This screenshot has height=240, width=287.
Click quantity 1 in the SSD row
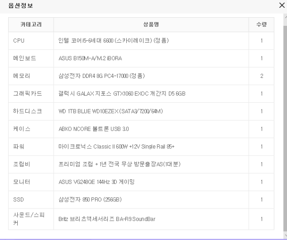pos(262,199)
